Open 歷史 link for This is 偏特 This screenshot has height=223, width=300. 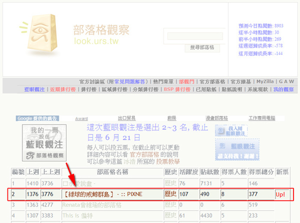[170, 215]
